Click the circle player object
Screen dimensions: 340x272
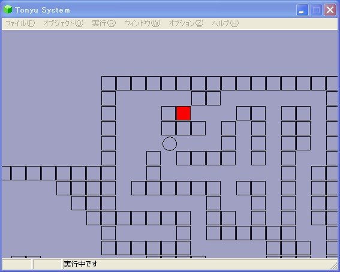coord(170,144)
